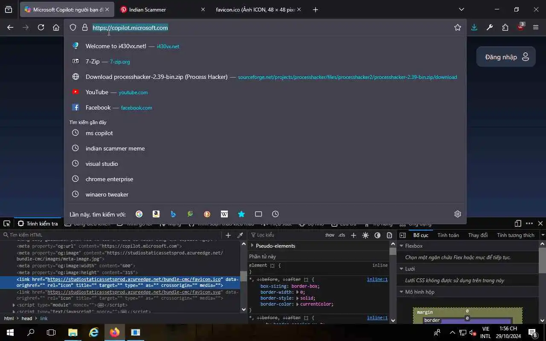
Task: Follow the favicon.svg href link
Action: tap(134, 292)
